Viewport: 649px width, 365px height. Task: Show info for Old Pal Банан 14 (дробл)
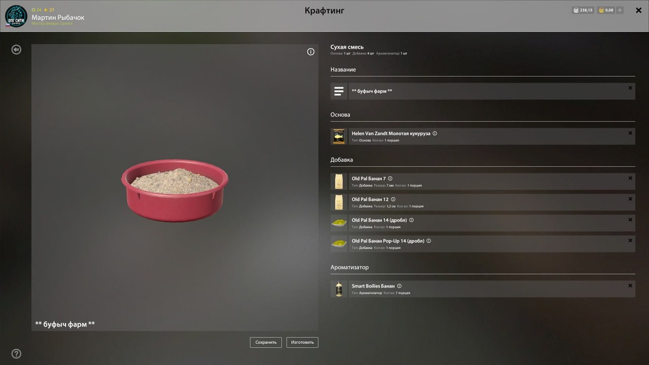[412, 220]
